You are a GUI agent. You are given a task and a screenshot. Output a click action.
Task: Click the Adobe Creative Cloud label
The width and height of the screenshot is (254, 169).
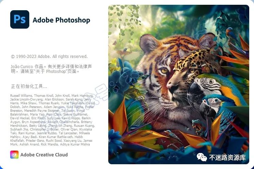[44, 155]
